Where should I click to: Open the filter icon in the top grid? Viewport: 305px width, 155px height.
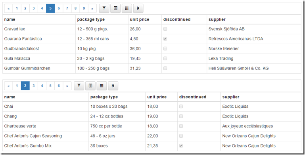[104, 8]
